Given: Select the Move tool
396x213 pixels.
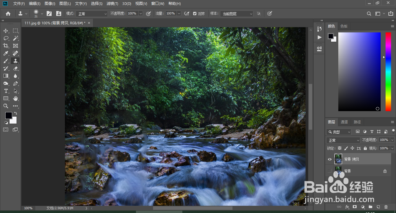Looking at the screenshot, I should [6, 31].
